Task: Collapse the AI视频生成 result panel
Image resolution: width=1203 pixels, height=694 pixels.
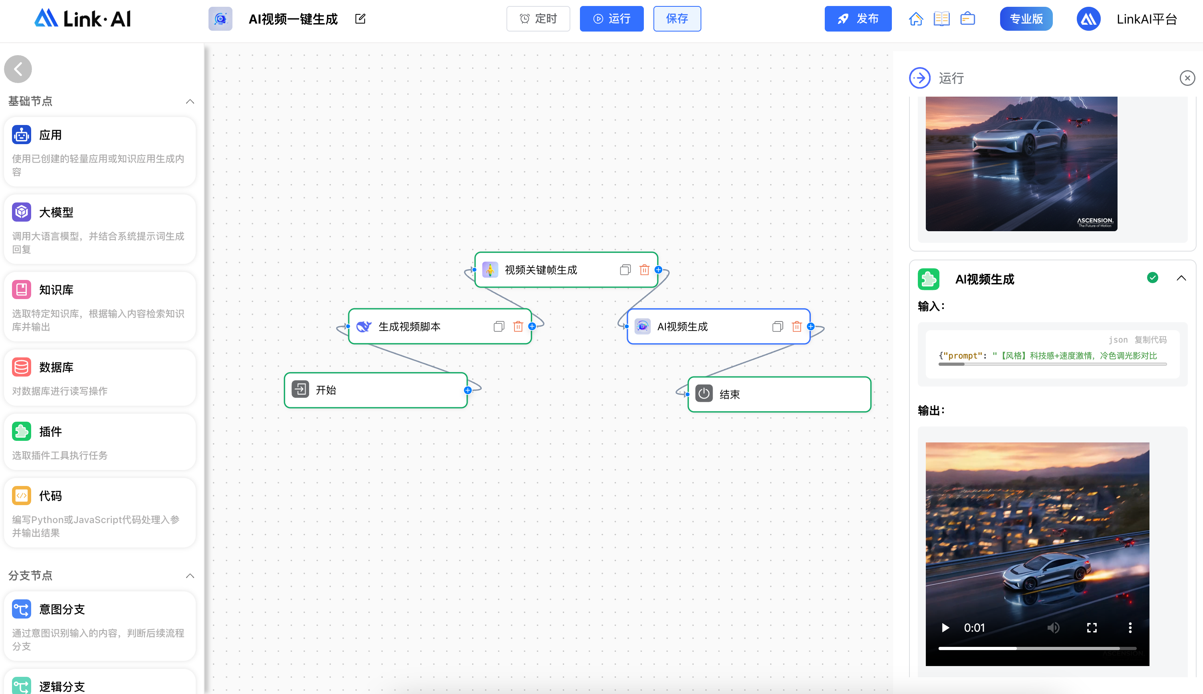Action: click(1181, 278)
